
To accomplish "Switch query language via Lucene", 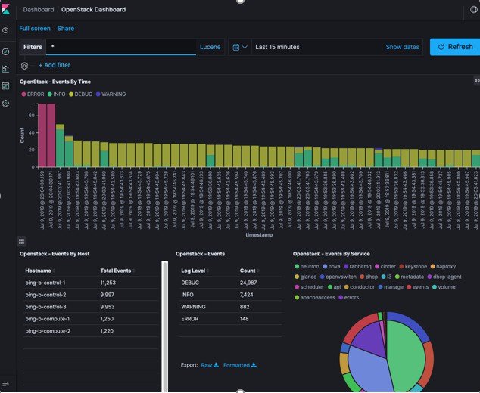I will (x=210, y=47).
